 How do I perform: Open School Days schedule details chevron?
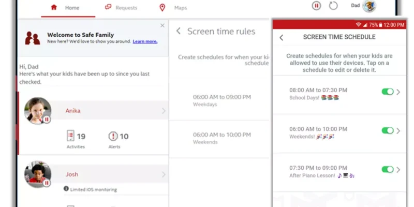pyautogui.click(x=398, y=92)
